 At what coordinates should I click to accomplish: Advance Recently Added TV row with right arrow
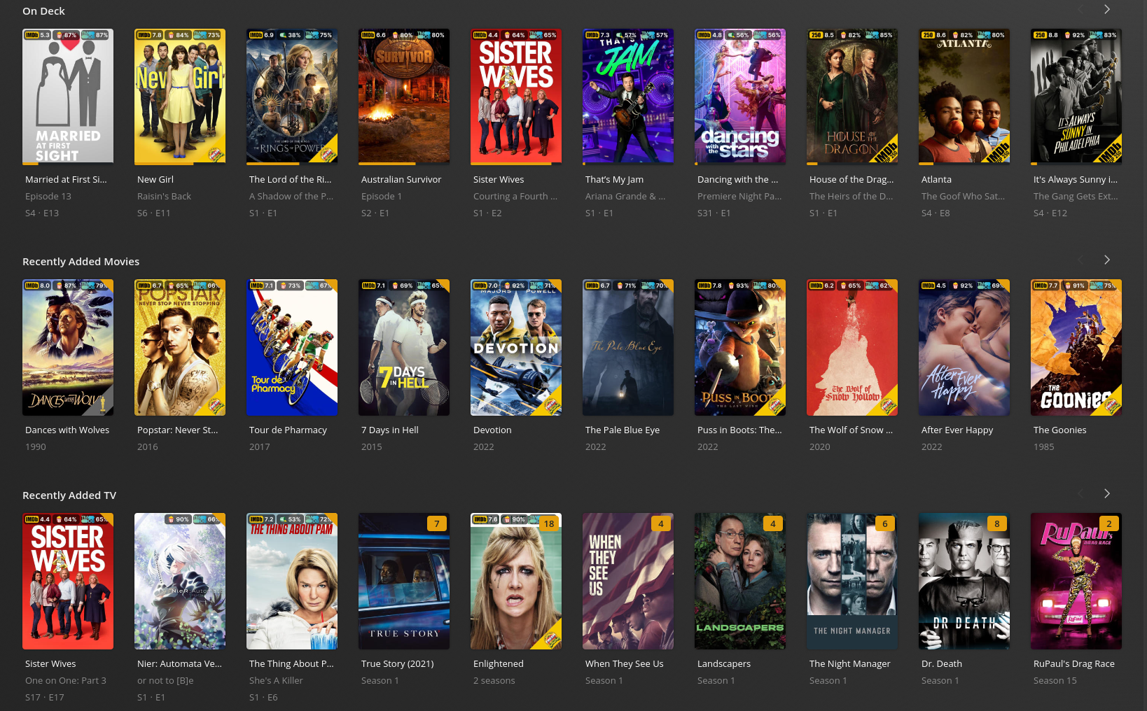point(1106,494)
